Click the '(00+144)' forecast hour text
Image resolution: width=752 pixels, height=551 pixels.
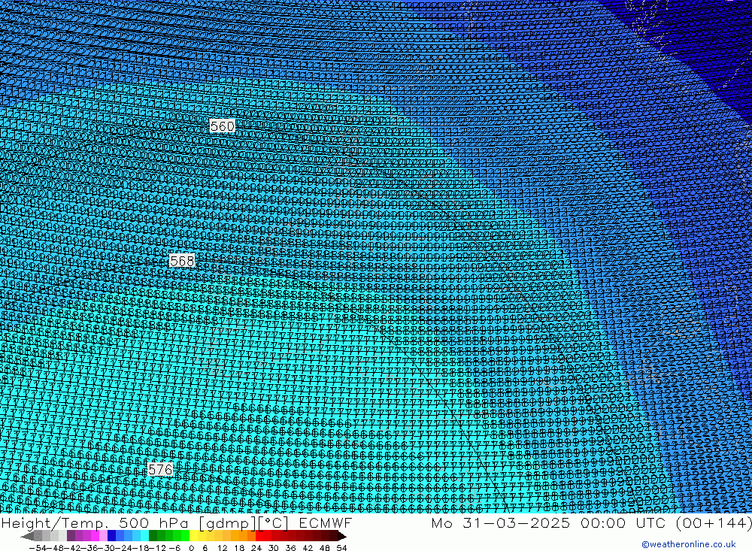coord(714,522)
